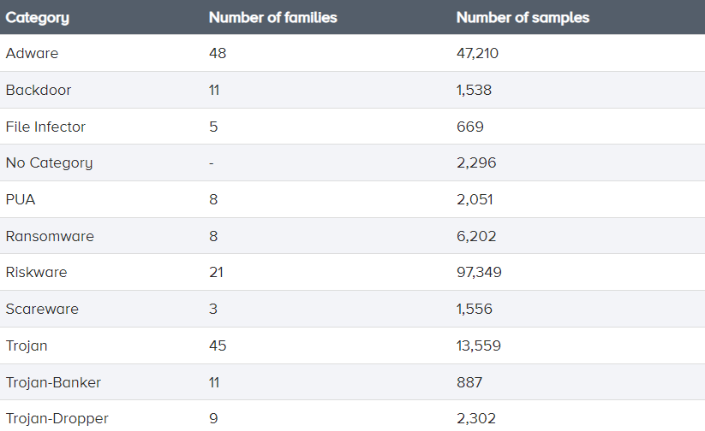Click the Trojan families value 45
The image size is (705, 431).
tap(218, 345)
